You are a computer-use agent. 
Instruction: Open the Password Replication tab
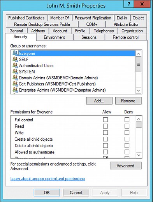[x=93, y=18]
